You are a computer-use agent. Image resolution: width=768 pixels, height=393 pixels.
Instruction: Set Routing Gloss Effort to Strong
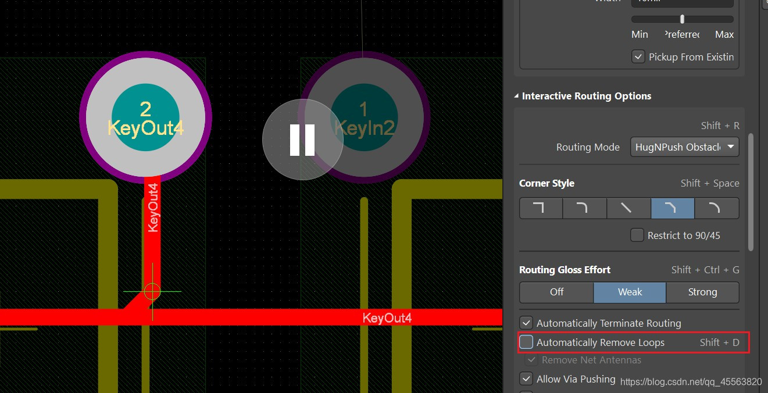(702, 292)
